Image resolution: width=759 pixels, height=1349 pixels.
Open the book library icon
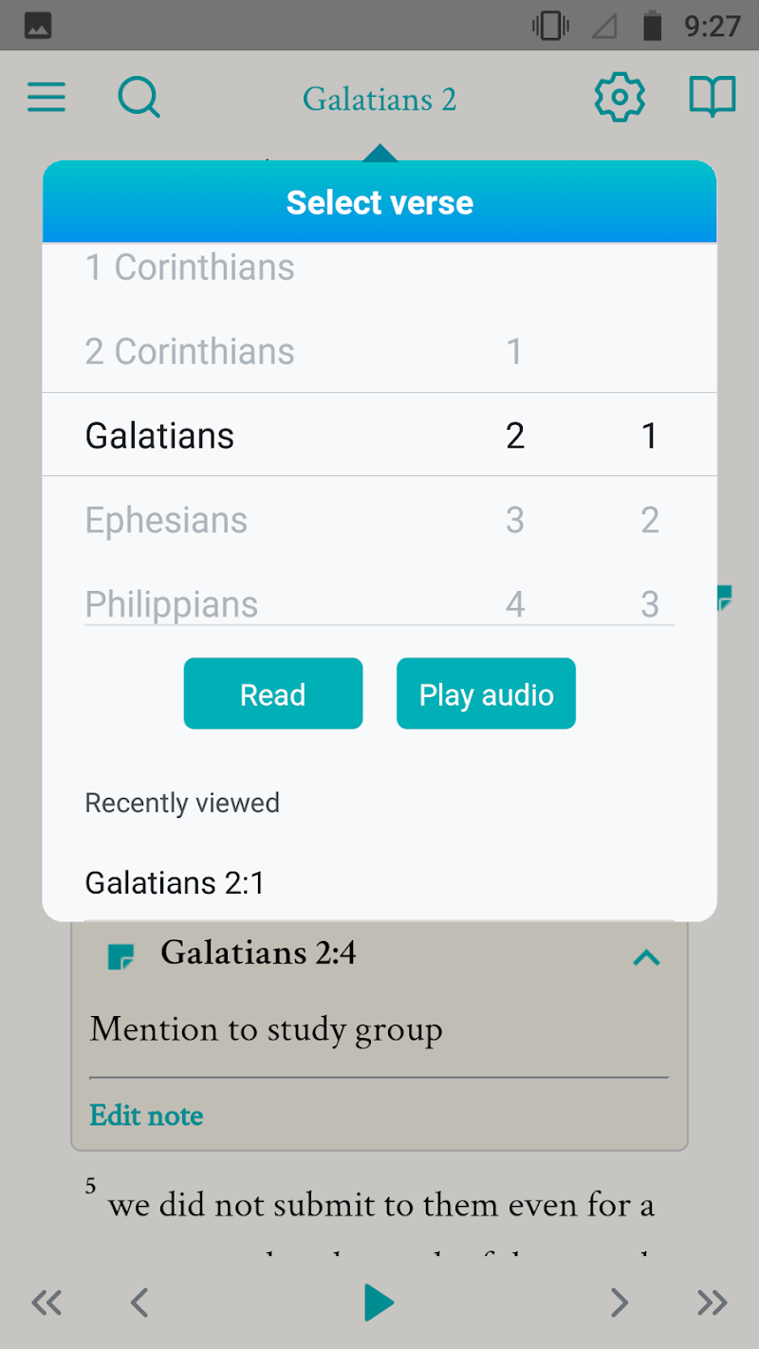click(712, 97)
